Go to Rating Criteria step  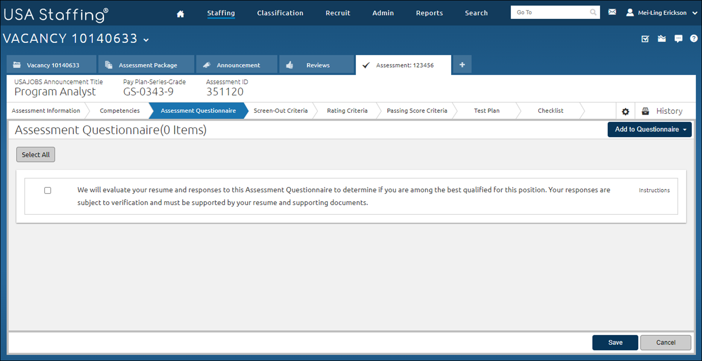pos(347,111)
